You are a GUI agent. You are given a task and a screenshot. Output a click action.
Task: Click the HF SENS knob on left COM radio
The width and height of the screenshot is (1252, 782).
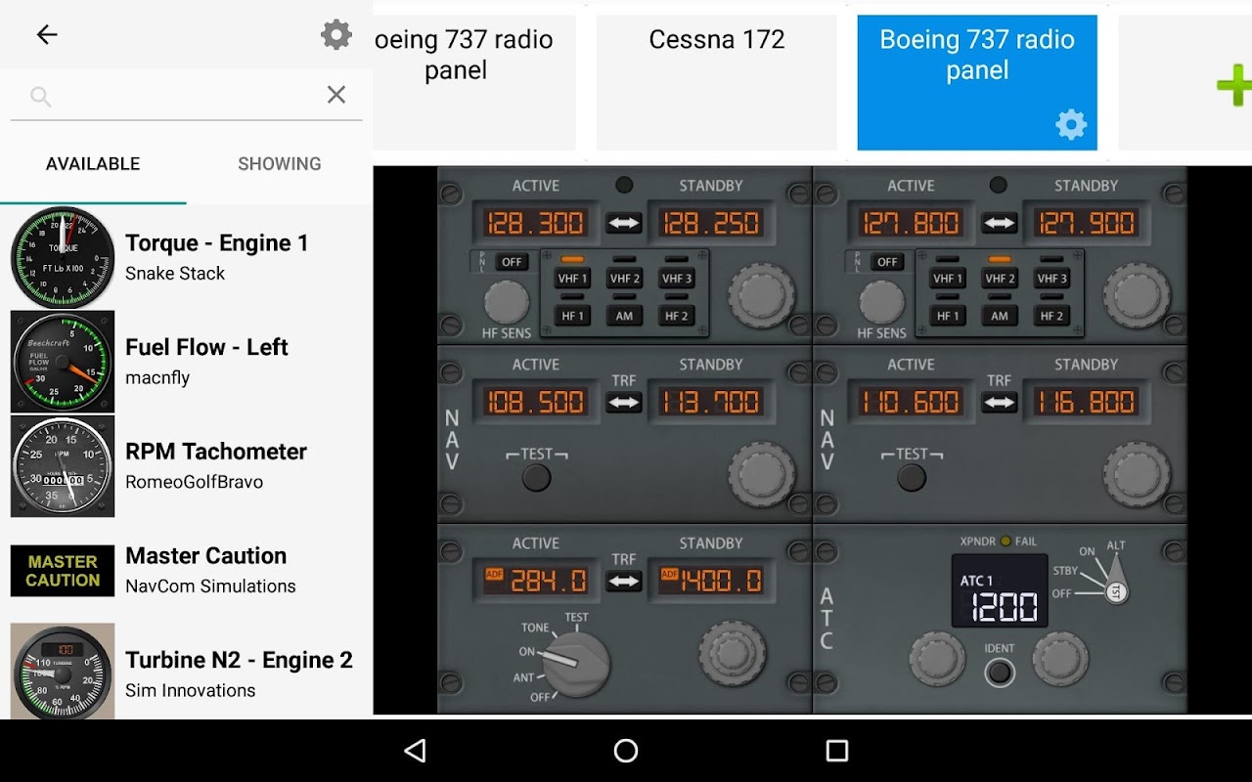[x=507, y=302]
